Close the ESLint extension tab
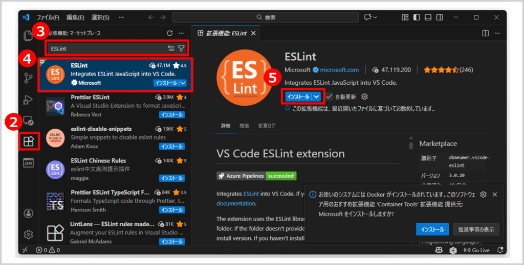This screenshot has height=265, width=524. (253, 33)
